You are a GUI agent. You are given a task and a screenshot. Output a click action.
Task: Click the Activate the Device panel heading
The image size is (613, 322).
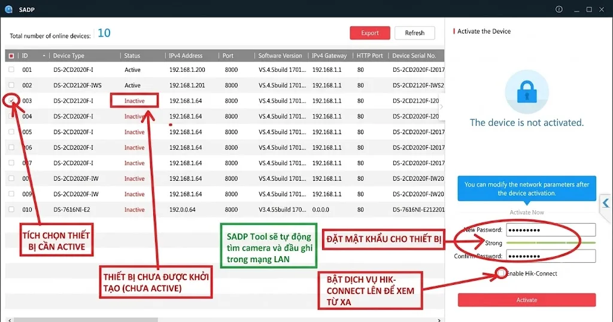(x=484, y=31)
